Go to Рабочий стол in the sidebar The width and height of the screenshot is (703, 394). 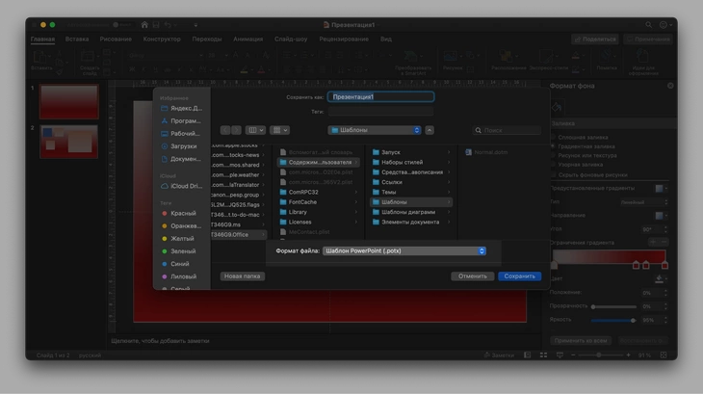coord(182,133)
